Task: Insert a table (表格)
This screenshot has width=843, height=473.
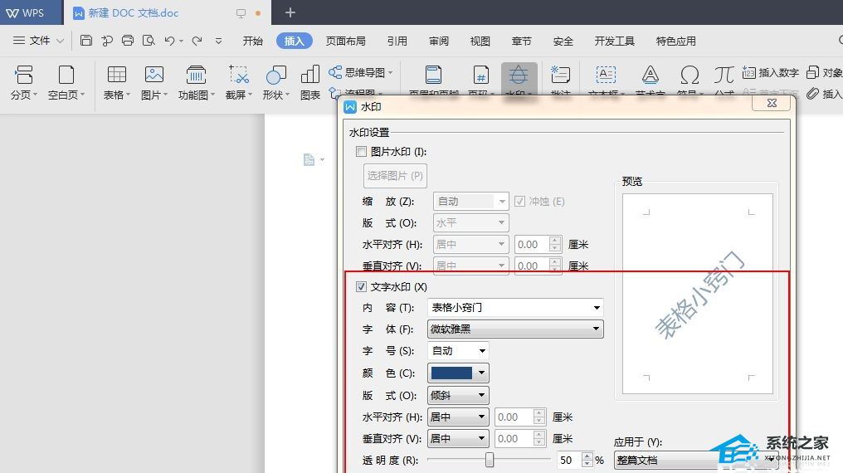Action: 117,82
